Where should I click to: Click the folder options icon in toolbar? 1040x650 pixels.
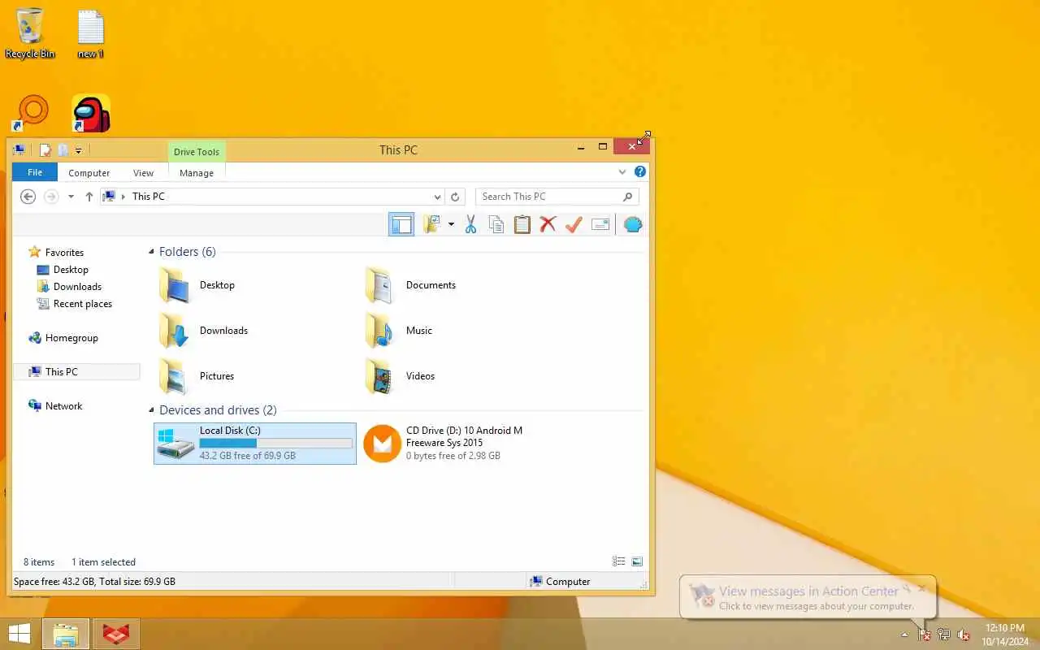coord(431,225)
